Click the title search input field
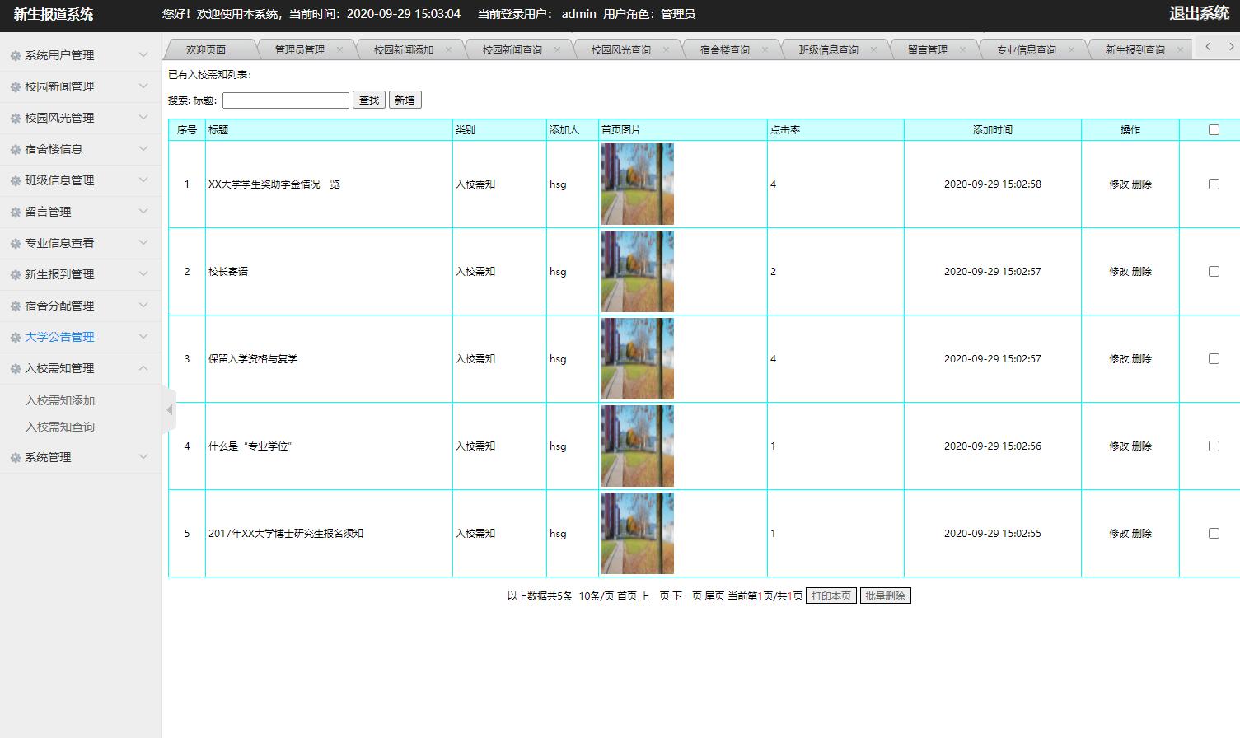Image resolution: width=1240 pixels, height=738 pixels. 285,100
